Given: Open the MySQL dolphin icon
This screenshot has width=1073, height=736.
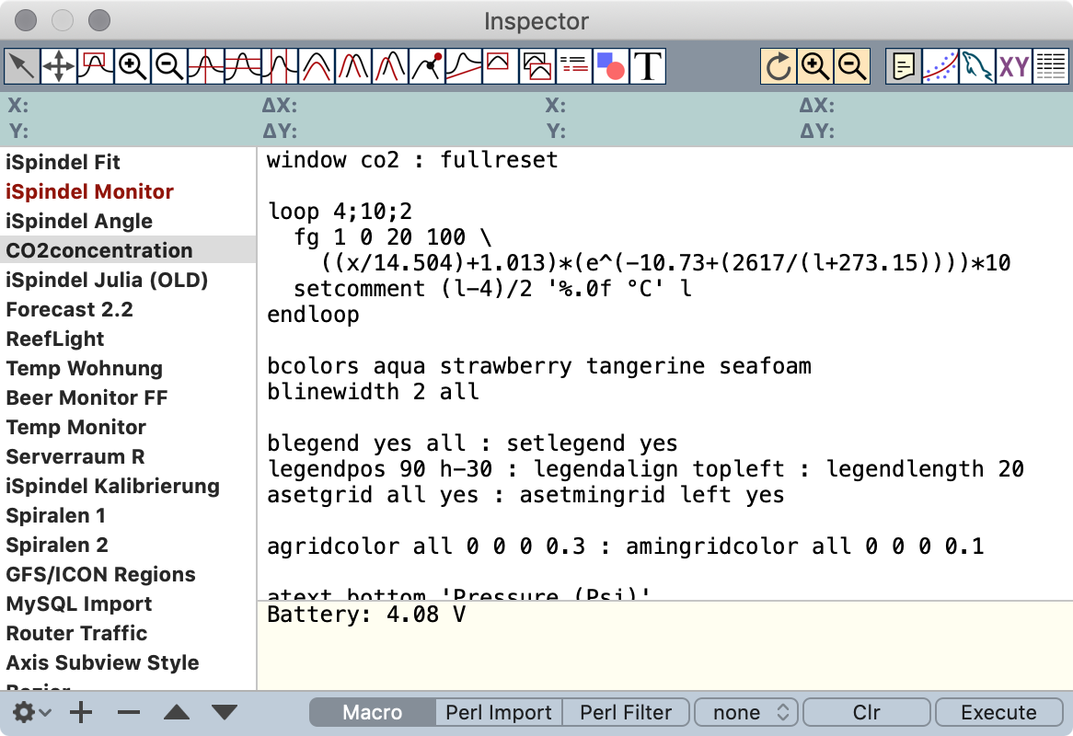Looking at the screenshot, I should tap(977, 66).
